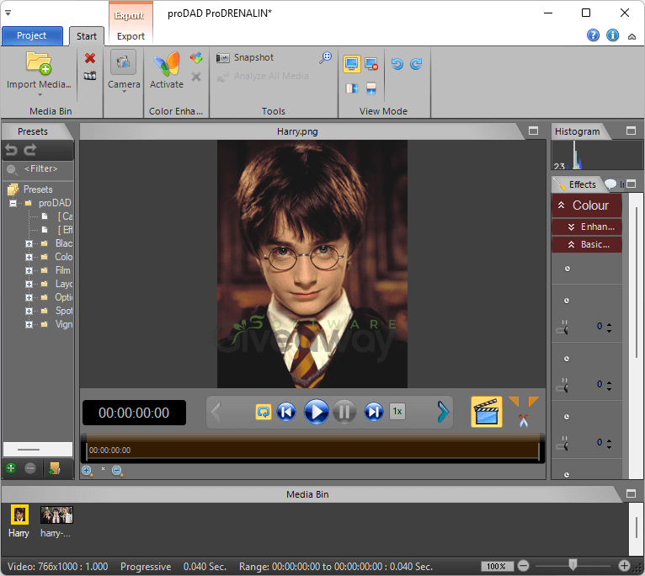Select the harry-... thumbnail in Media Bin
Screen dimensions: 645x576
click(x=56, y=515)
